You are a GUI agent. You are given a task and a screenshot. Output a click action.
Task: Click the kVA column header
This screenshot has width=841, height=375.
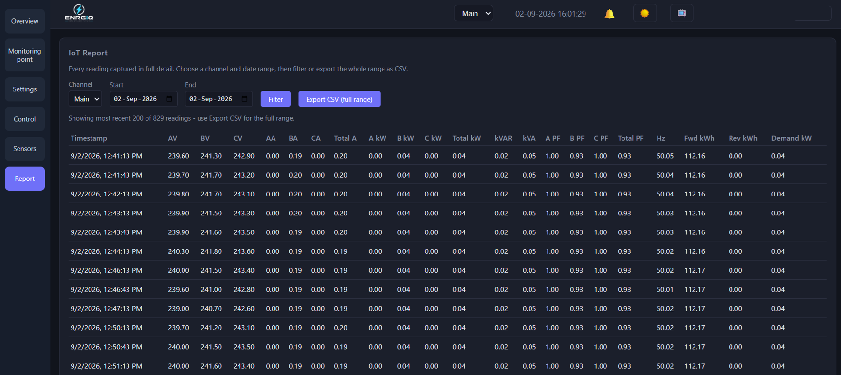point(529,138)
